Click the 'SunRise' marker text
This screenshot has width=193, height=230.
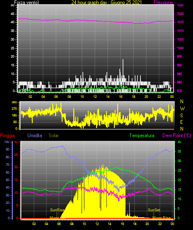[57, 210]
